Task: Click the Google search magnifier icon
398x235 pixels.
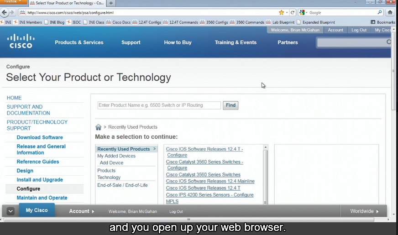Action: click(379, 12)
